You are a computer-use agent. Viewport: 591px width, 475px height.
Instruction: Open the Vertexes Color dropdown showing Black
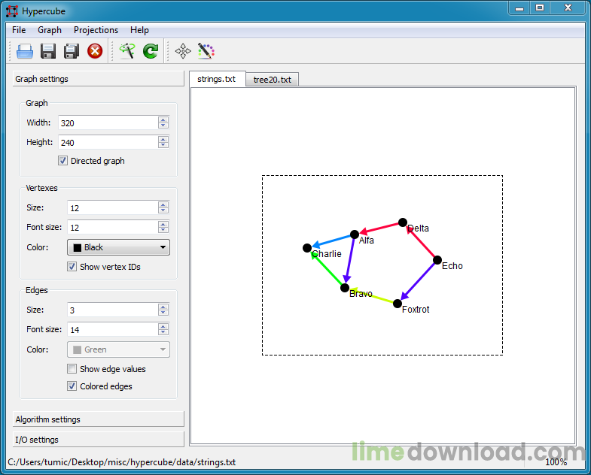click(118, 247)
